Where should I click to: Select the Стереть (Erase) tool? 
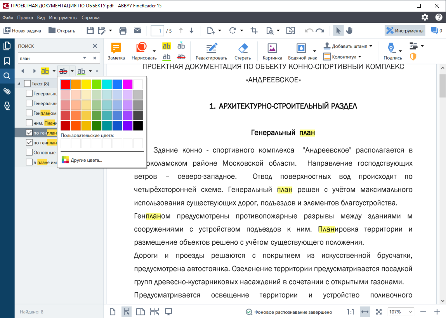pyautogui.click(x=242, y=50)
